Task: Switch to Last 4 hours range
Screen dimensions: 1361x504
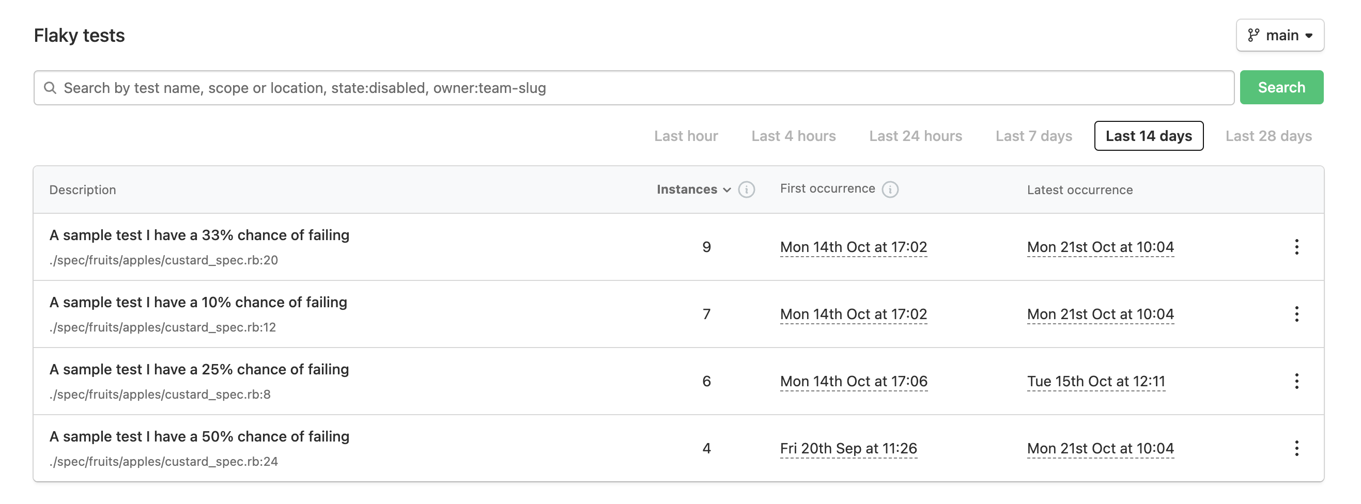Action: 793,136
